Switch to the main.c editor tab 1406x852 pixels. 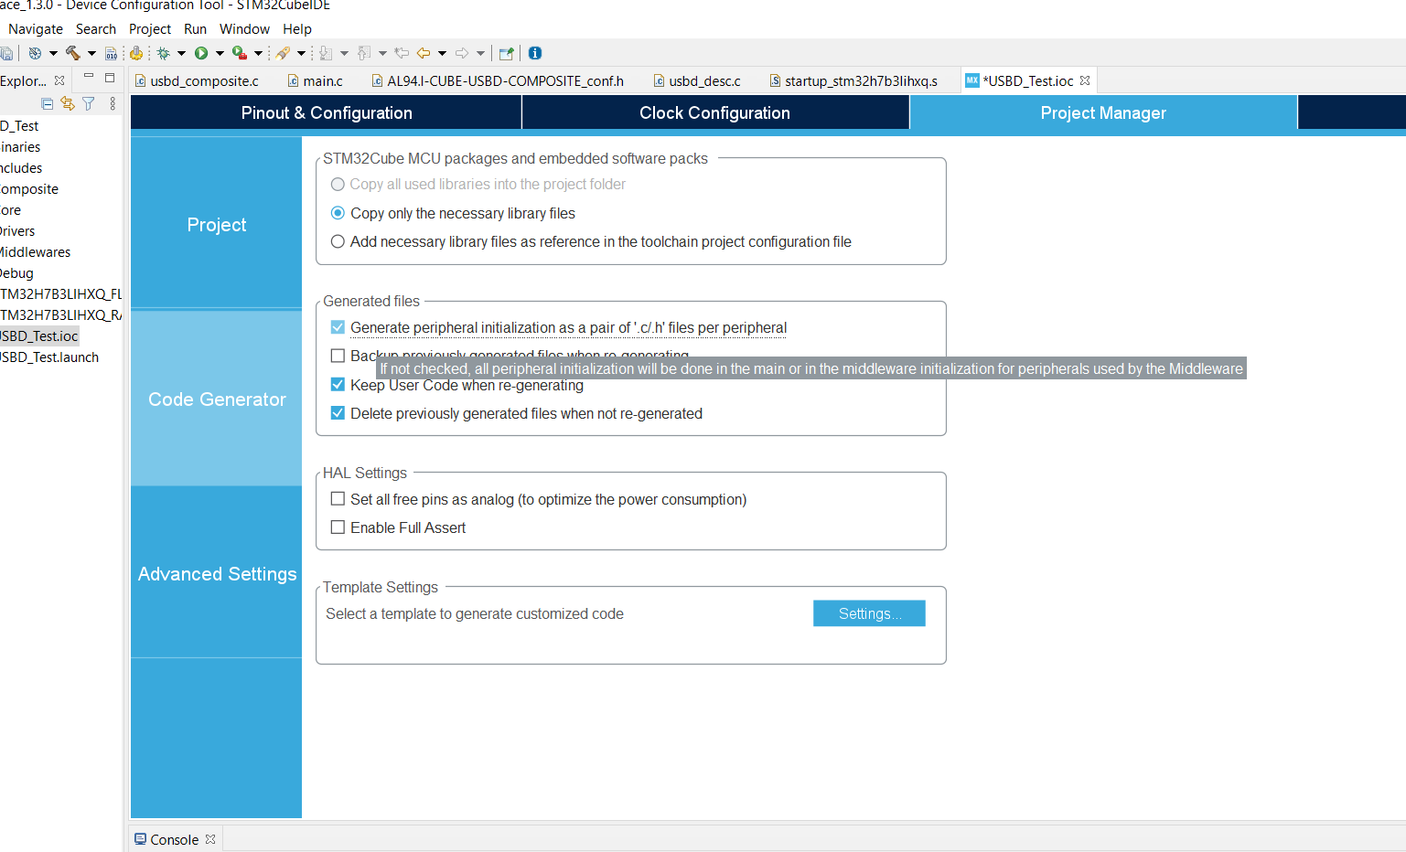316,80
